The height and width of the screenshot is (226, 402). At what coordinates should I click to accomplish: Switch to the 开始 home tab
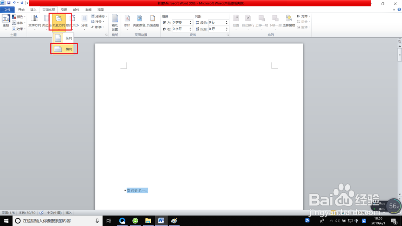tap(21, 10)
